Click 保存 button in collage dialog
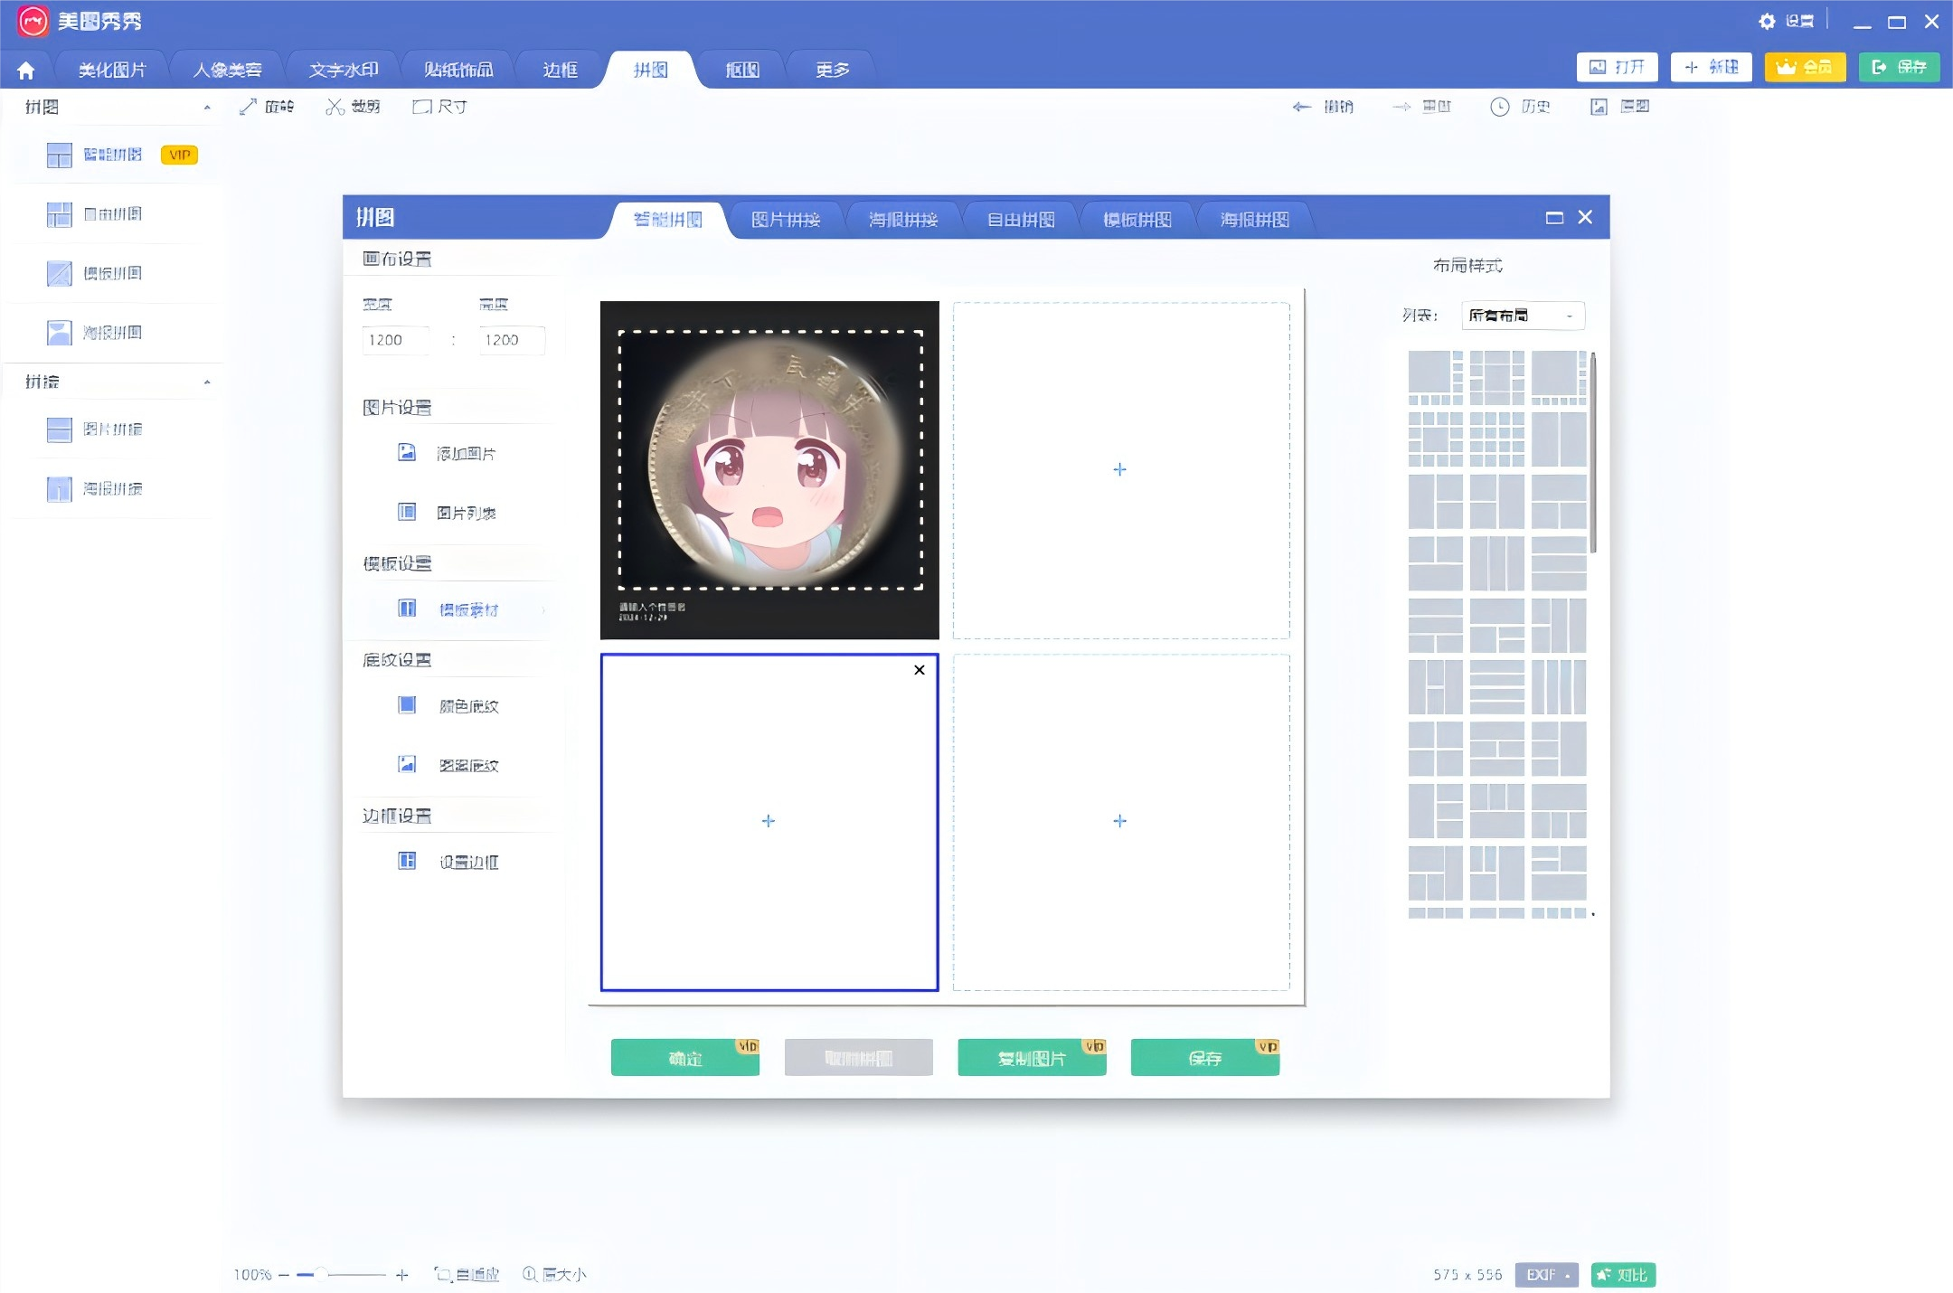 (x=1205, y=1058)
